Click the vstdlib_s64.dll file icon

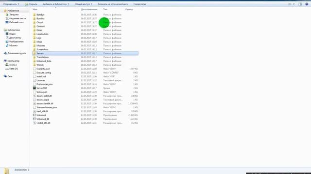(x=35, y=123)
